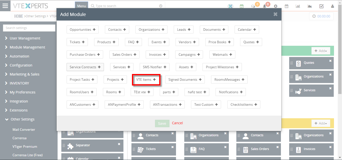
Task: Cancel the Add Module dialog
Action: [x=177, y=123]
